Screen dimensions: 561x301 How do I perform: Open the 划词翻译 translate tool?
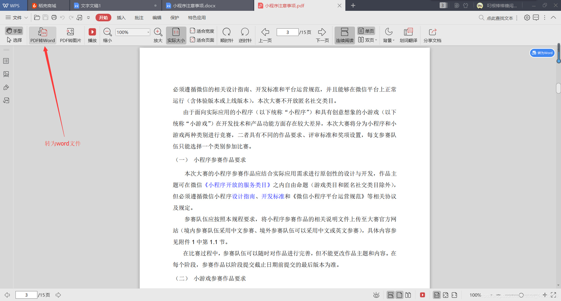pos(408,35)
